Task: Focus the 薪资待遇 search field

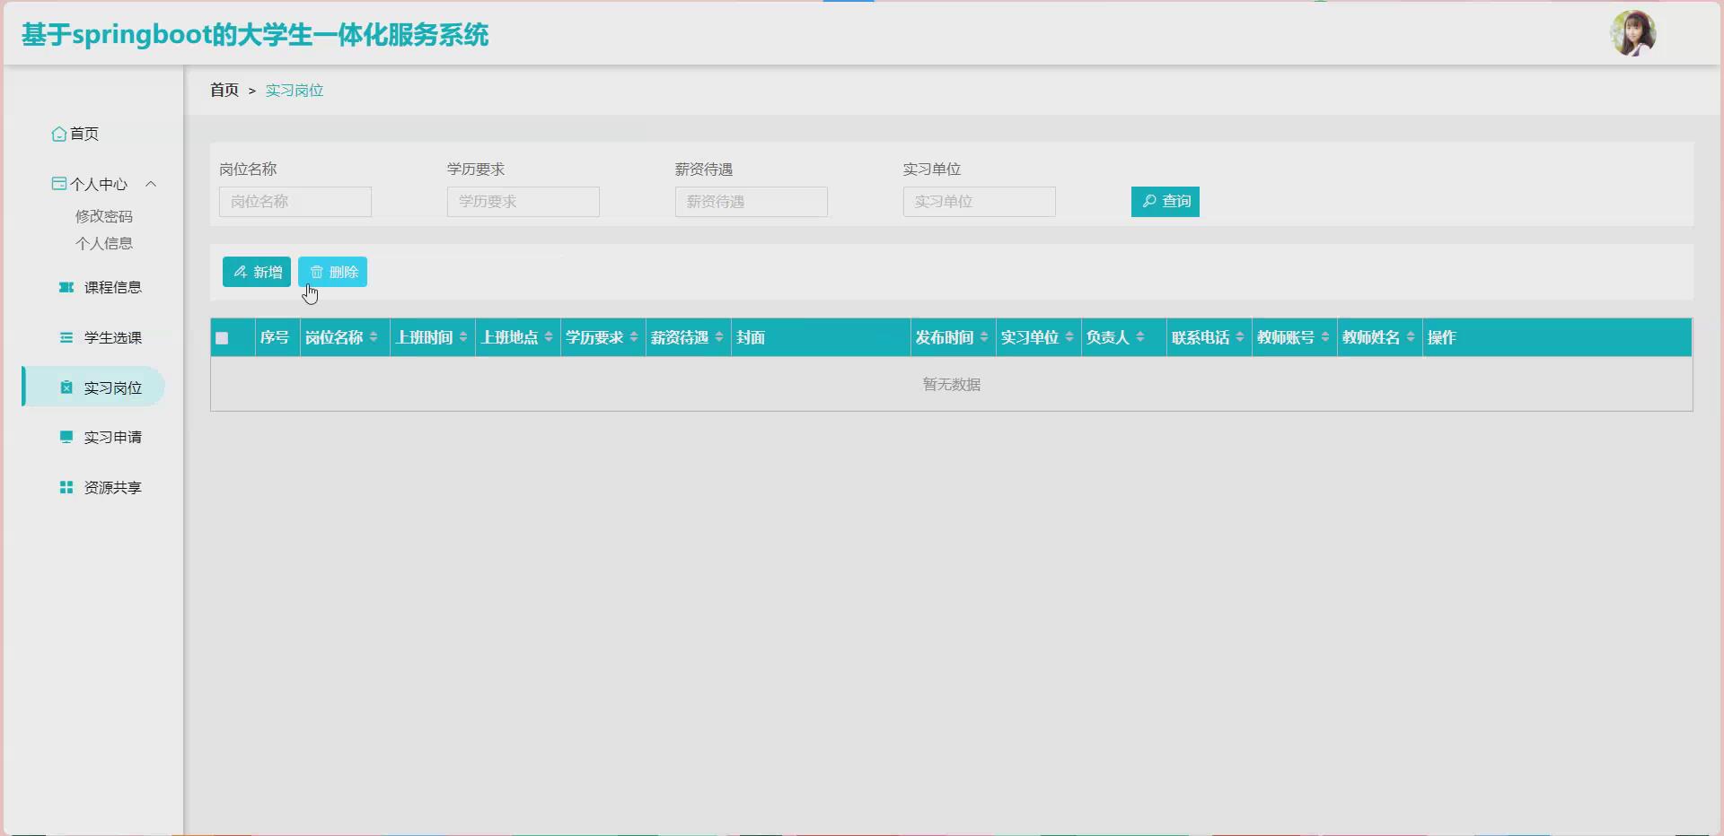Action: [x=752, y=202]
